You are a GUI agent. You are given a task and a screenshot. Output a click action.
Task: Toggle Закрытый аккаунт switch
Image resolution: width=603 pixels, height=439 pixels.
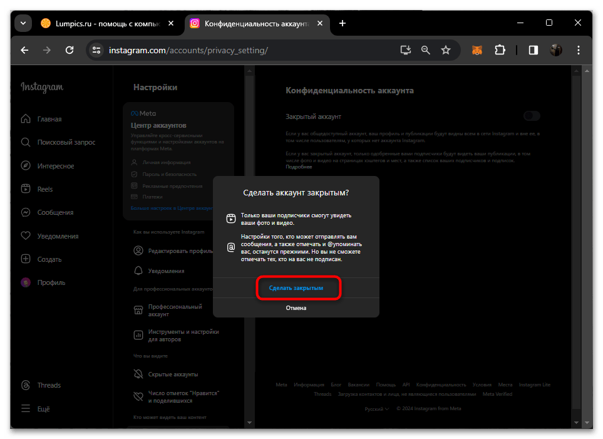click(x=532, y=116)
